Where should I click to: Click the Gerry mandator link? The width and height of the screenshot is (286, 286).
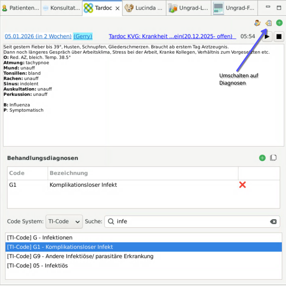pyautogui.click(x=83, y=36)
